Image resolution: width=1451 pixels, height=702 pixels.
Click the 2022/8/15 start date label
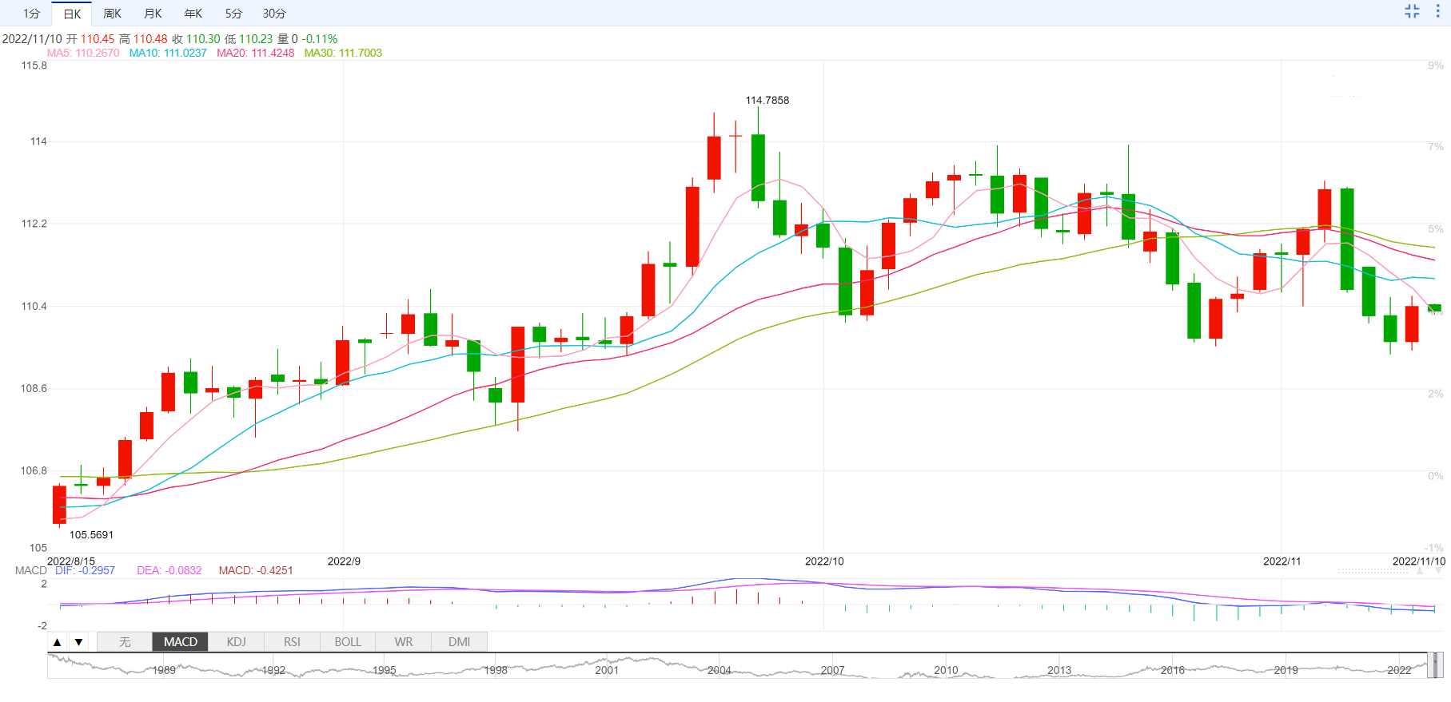point(71,561)
